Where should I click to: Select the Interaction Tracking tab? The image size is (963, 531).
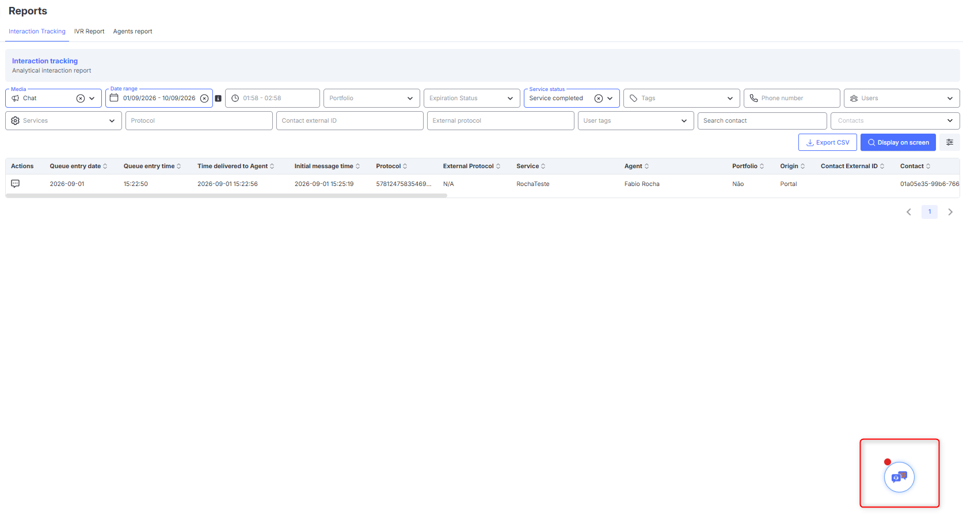click(x=37, y=32)
